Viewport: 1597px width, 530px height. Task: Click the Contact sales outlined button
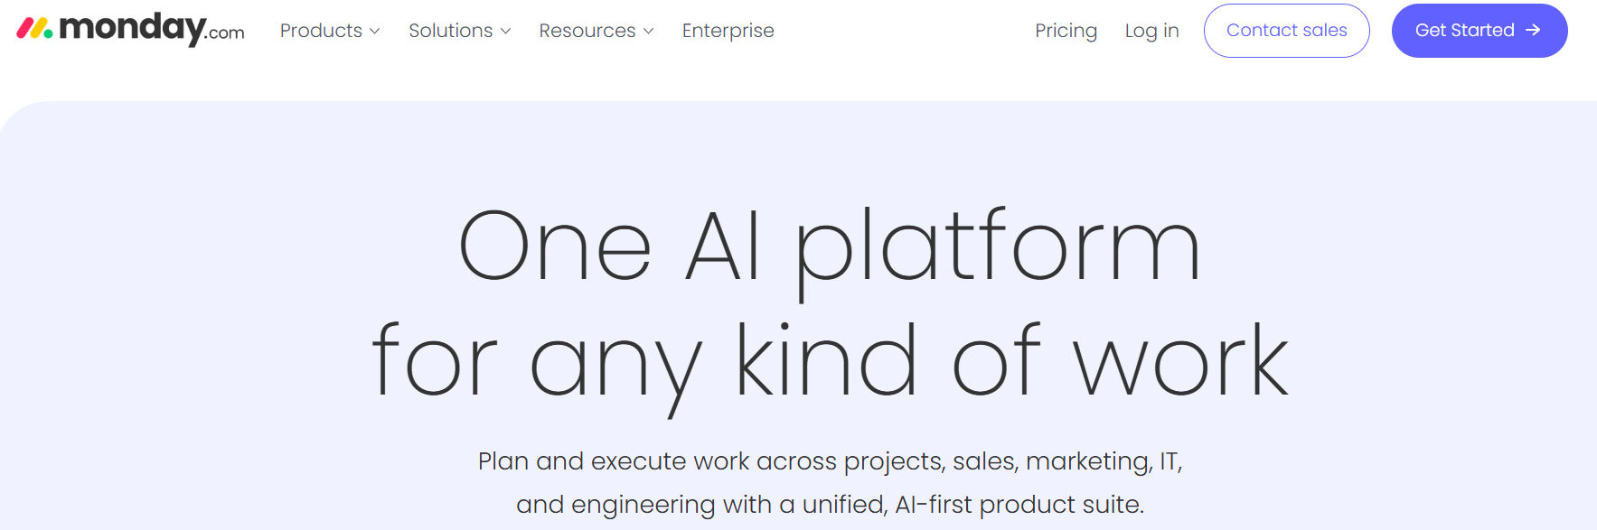point(1286,31)
